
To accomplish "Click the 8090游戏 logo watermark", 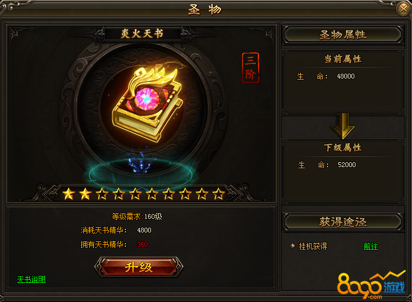I will coord(371,286).
